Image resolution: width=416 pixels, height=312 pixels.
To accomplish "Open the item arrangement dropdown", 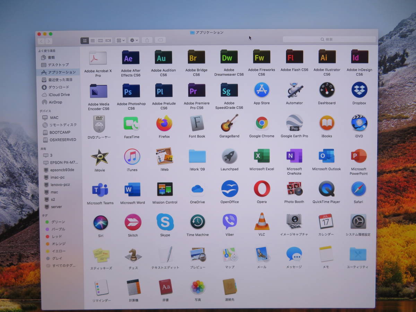I will pyautogui.click(x=120, y=40).
